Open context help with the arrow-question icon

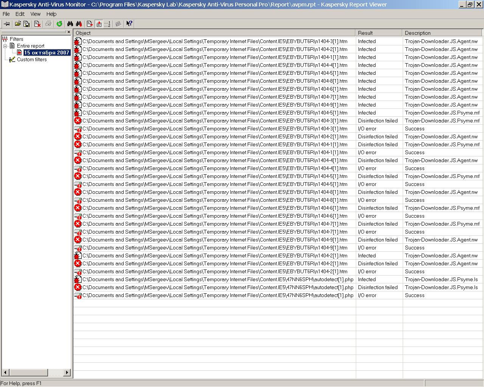point(129,24)
